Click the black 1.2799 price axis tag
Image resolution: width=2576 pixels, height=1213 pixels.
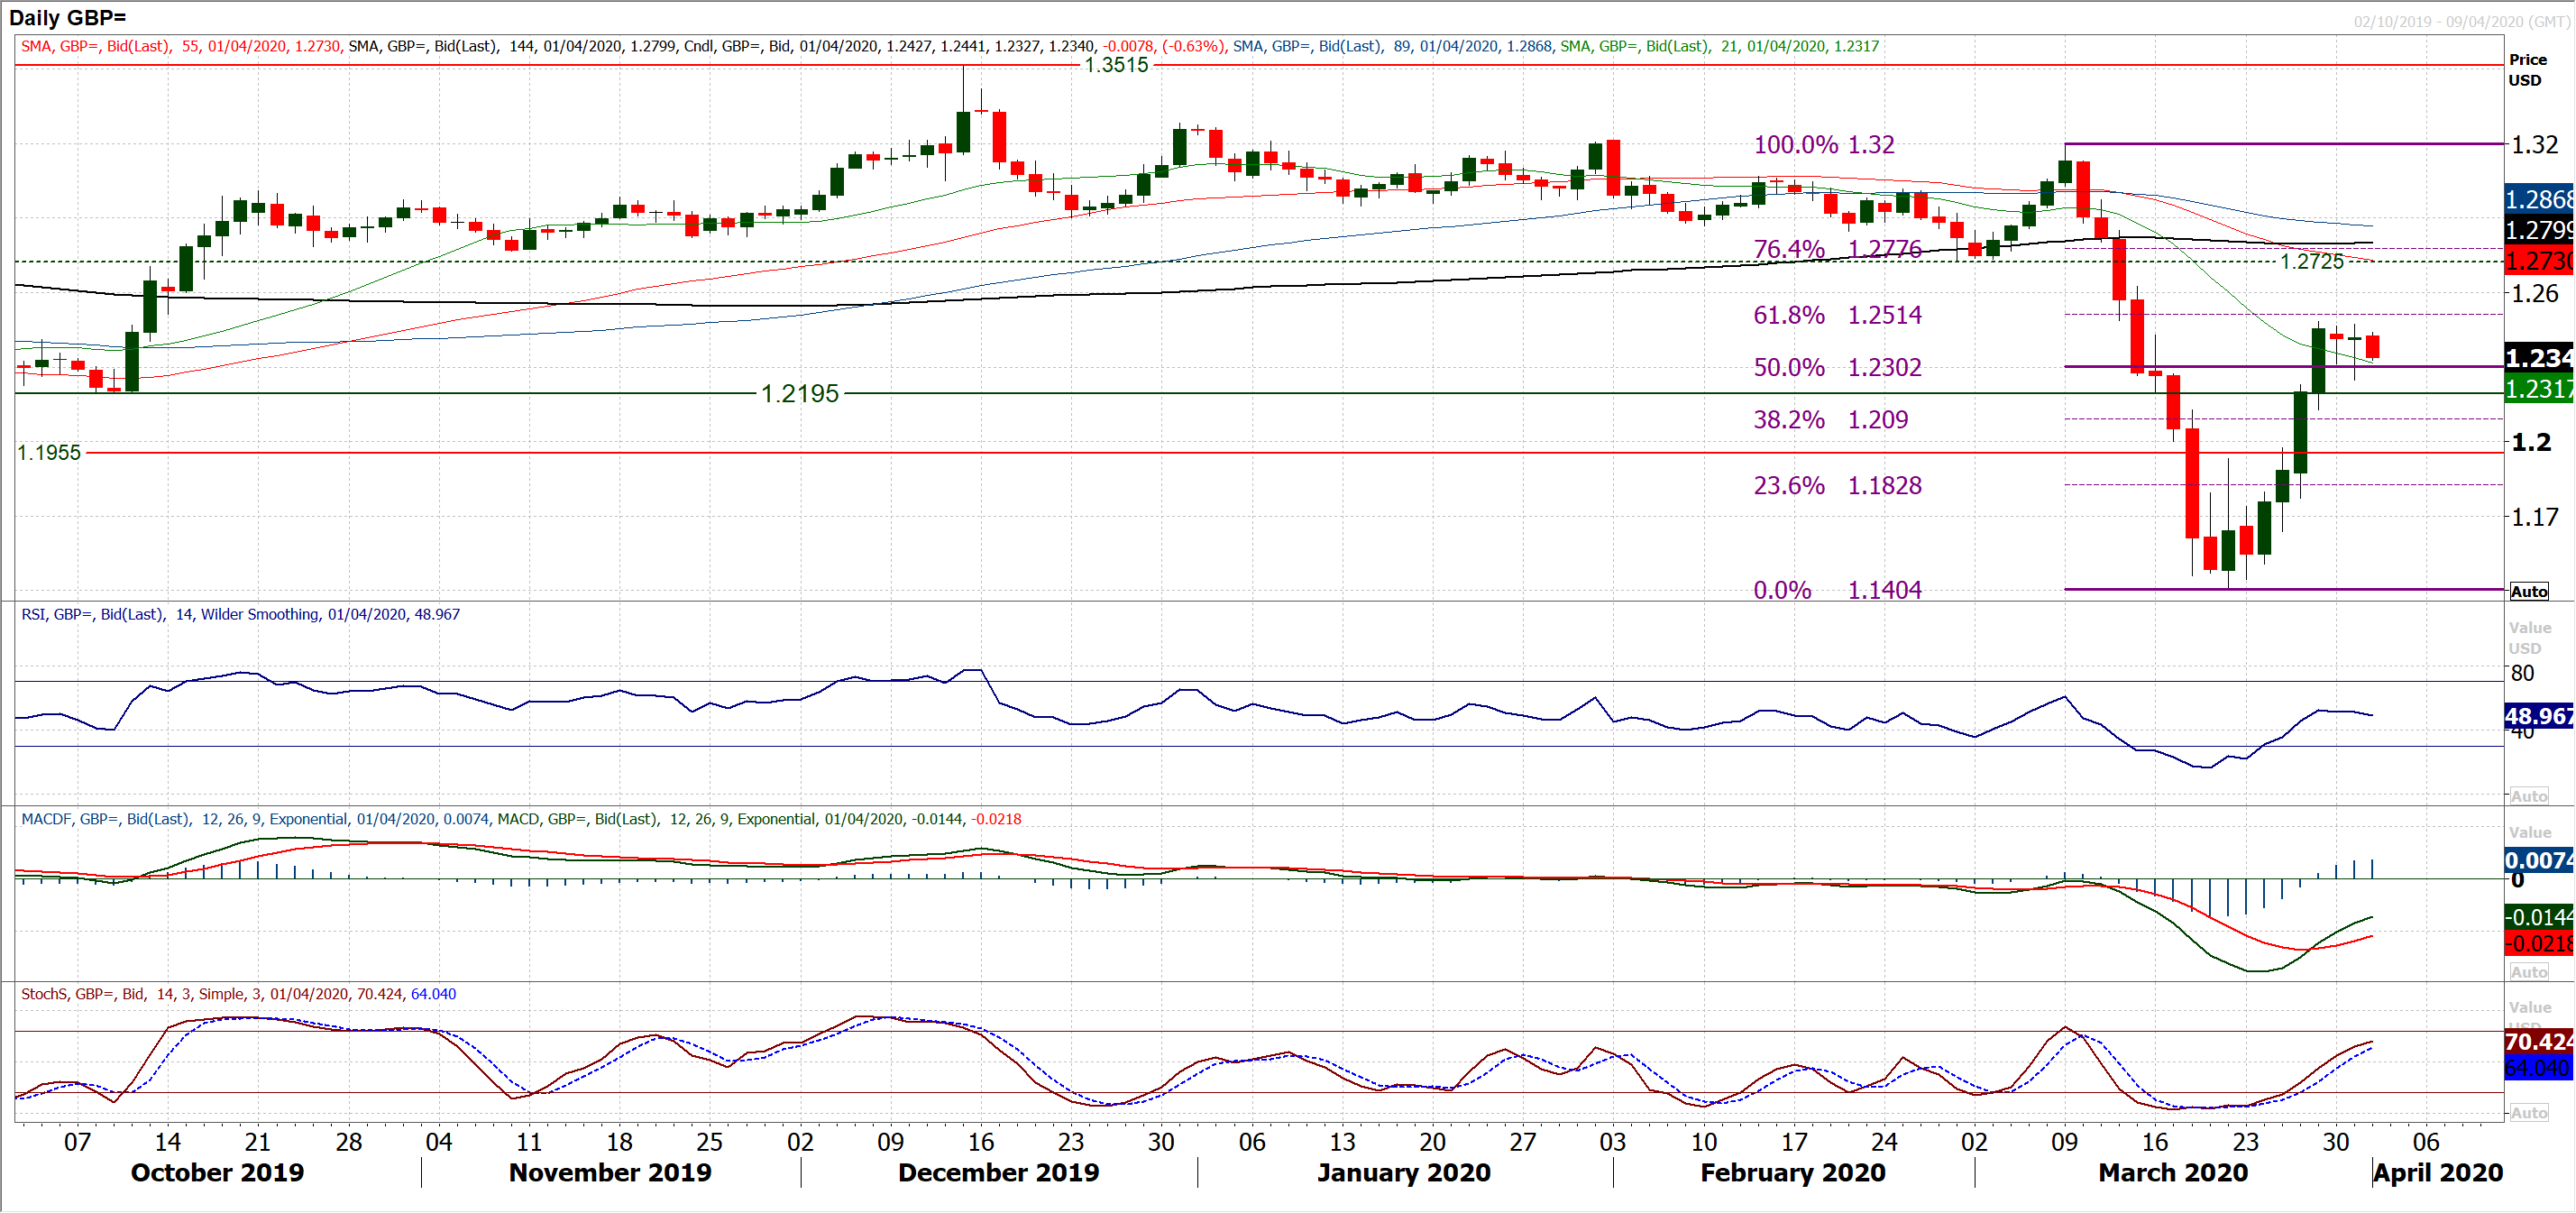(x=2539, y=230)
